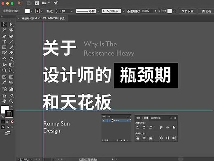Image resolution: width=214 pixels, height=161 pixels.
Task: Select the Shaper pencil tool
Action: [4, 53]
